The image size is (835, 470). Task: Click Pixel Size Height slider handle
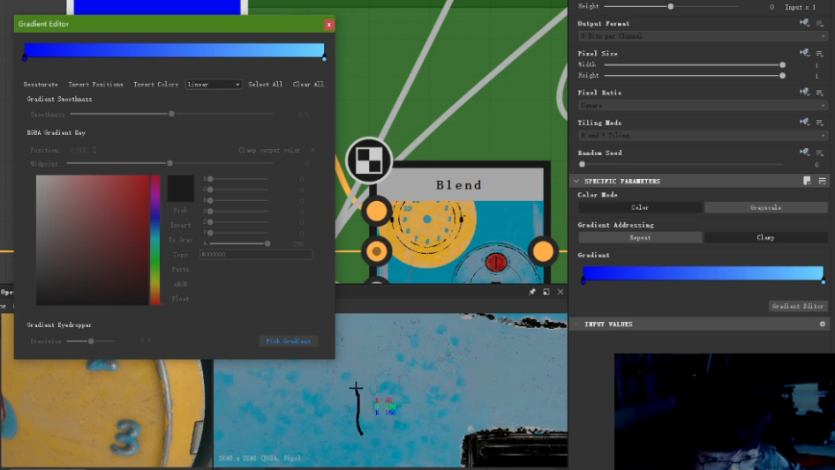click(x=782, y=76)
